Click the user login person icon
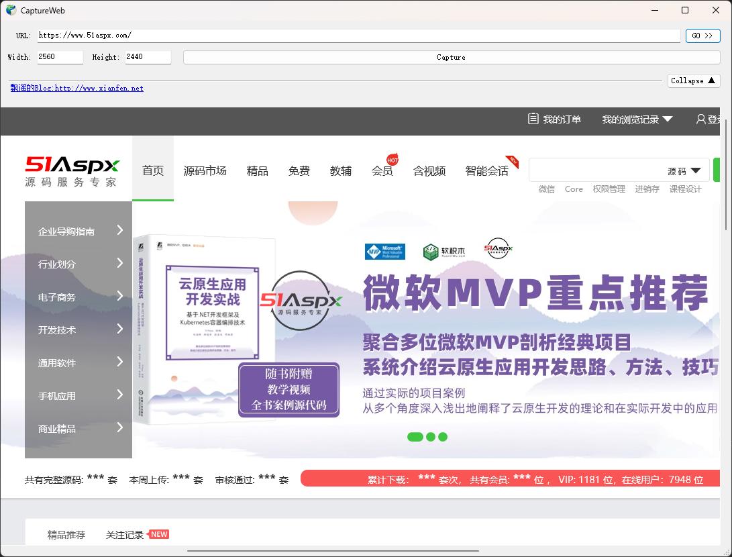Viewport: 732px width, 557px height. coord(700,119)
